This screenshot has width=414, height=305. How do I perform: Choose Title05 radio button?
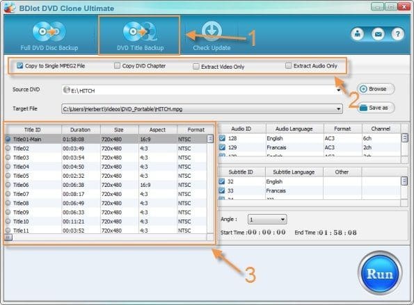point(8,176)
